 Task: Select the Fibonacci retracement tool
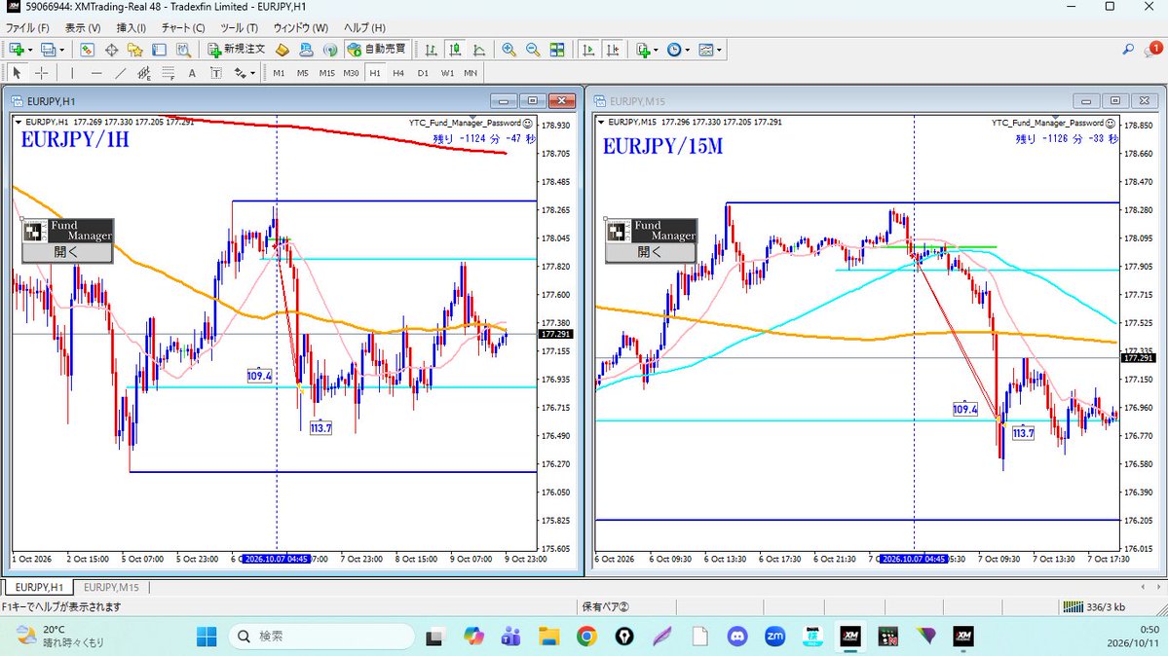(x=169, y=73)
